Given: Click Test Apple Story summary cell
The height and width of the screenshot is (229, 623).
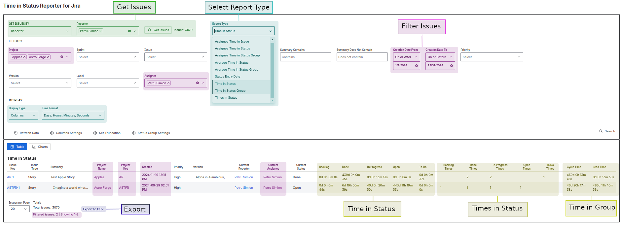Looking at the screenshot, I should 63,177.
